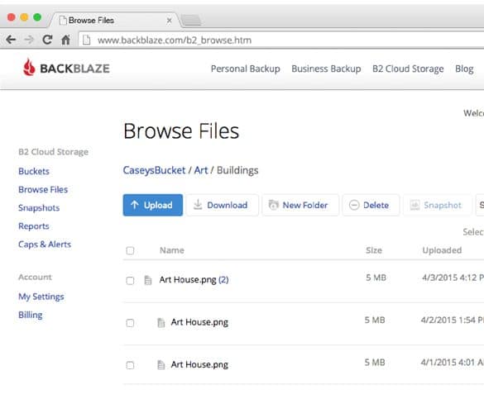Click the page icon in address bar
The width and height of the screenshot is (484, 394).
click(x=86, y=40)
